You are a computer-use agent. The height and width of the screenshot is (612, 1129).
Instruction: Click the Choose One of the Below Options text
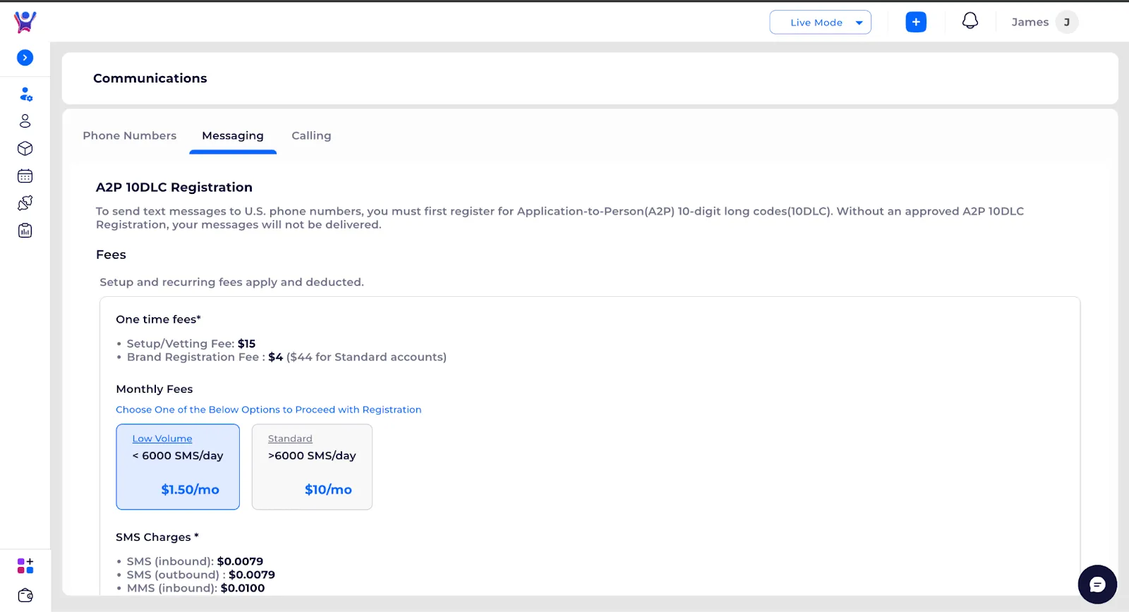269,410
